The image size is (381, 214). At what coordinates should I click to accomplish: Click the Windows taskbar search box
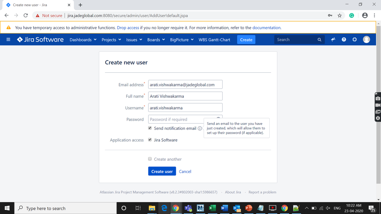pyautogui.click(x=65, y=208)
